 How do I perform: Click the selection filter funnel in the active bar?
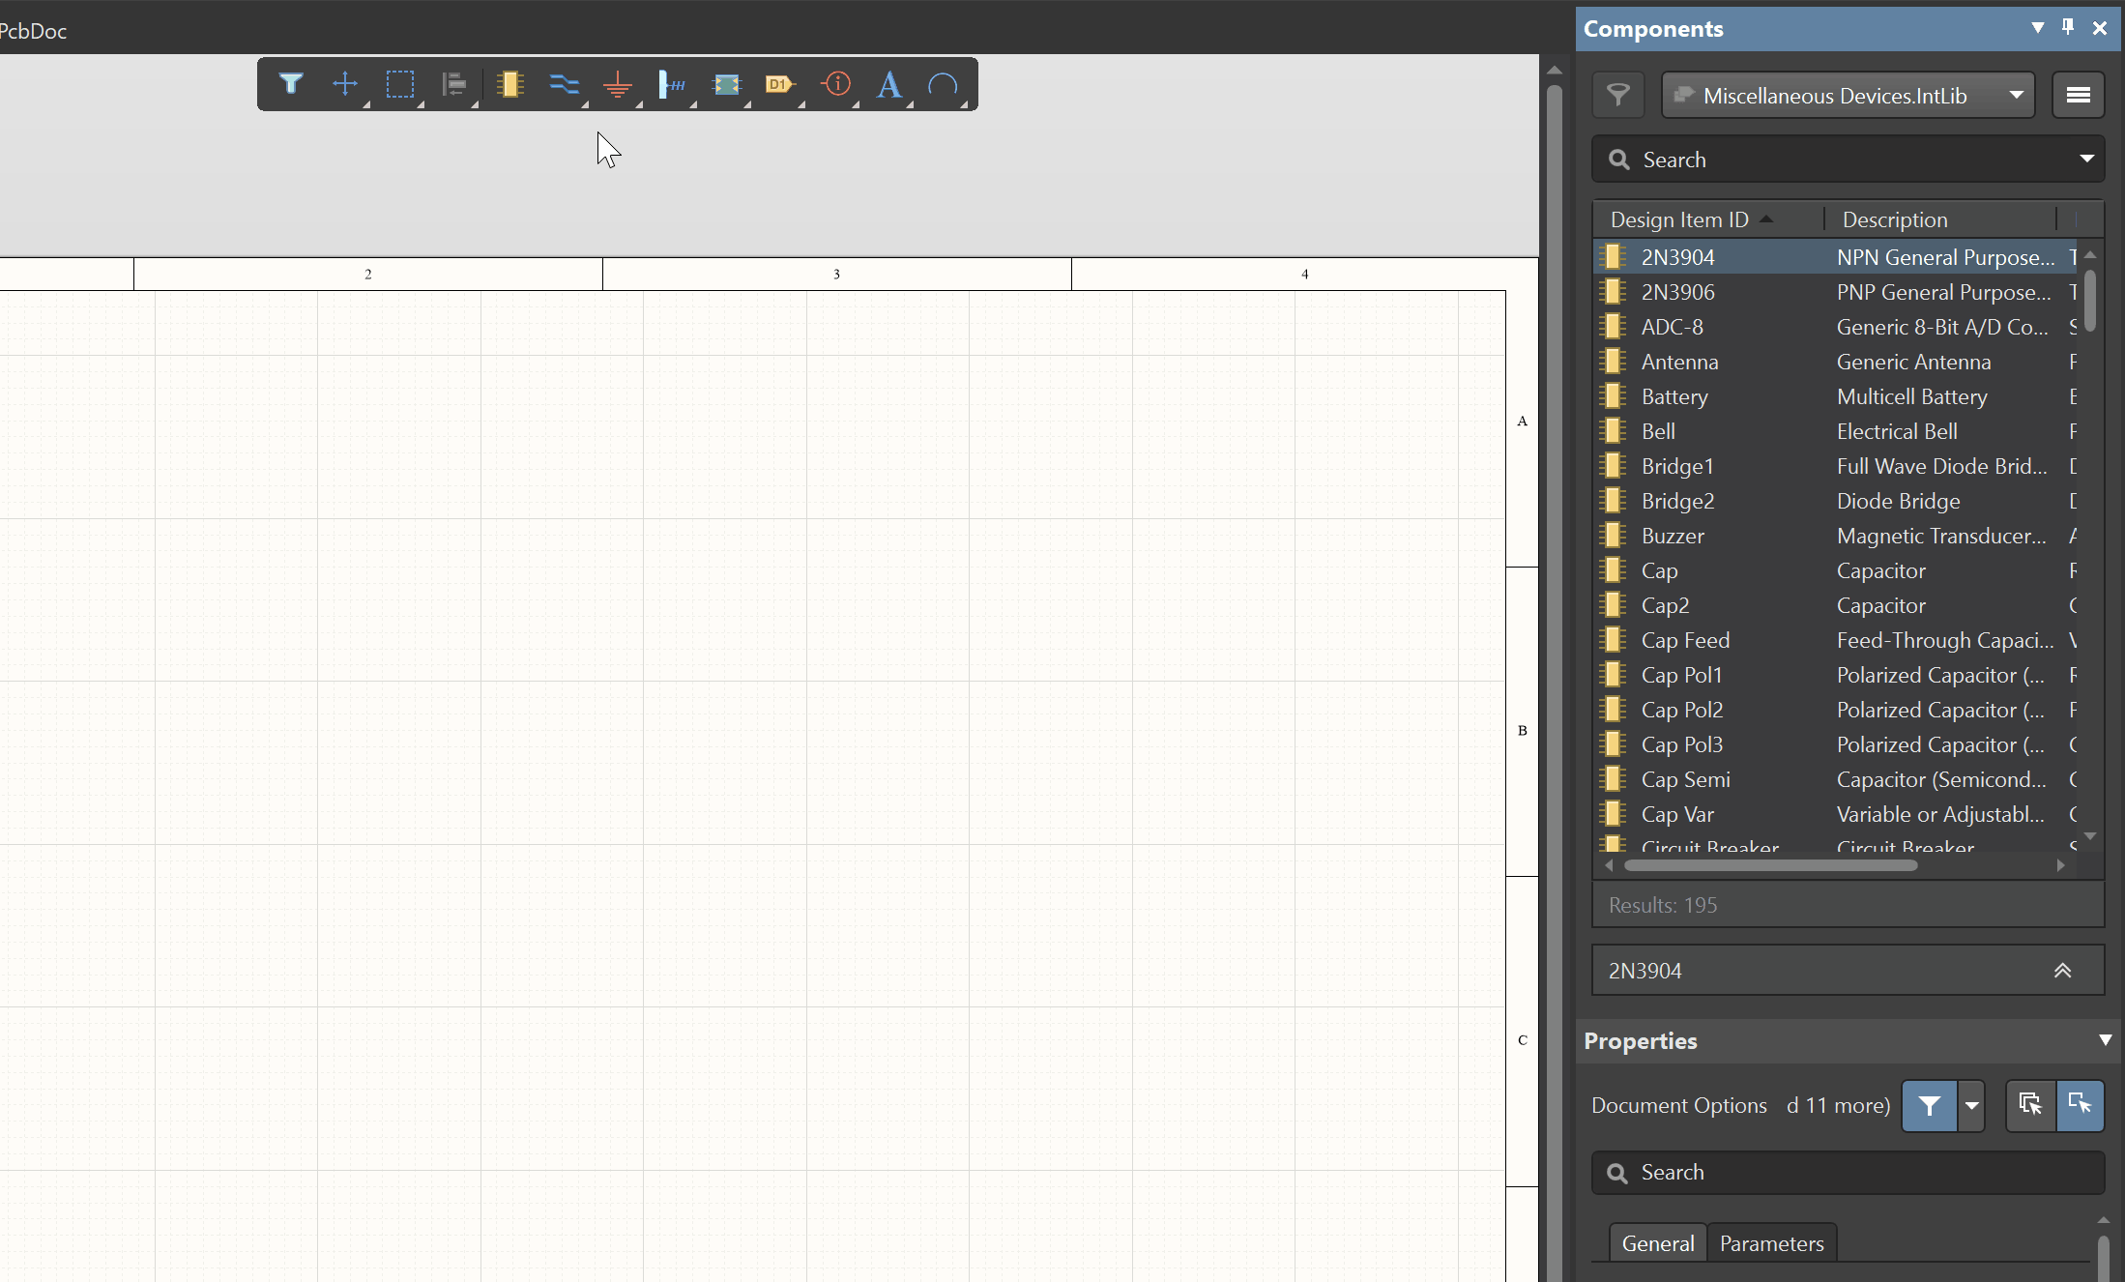click(x=290, y=84)
